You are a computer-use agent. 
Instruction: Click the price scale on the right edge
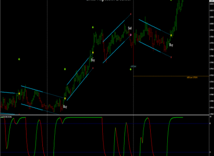point(212,57)
